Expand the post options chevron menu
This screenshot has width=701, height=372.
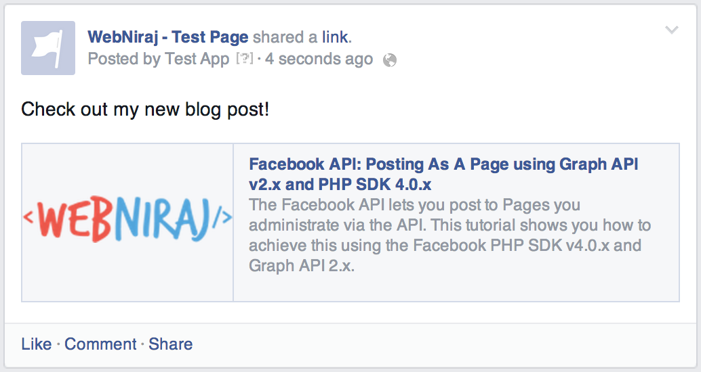tap(671, 30)
